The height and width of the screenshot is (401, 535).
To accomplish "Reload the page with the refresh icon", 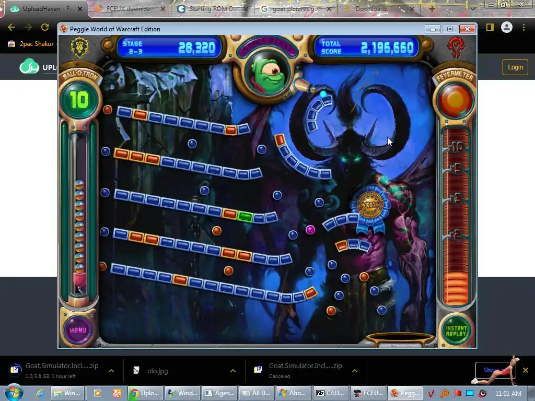I will [45, 27].
